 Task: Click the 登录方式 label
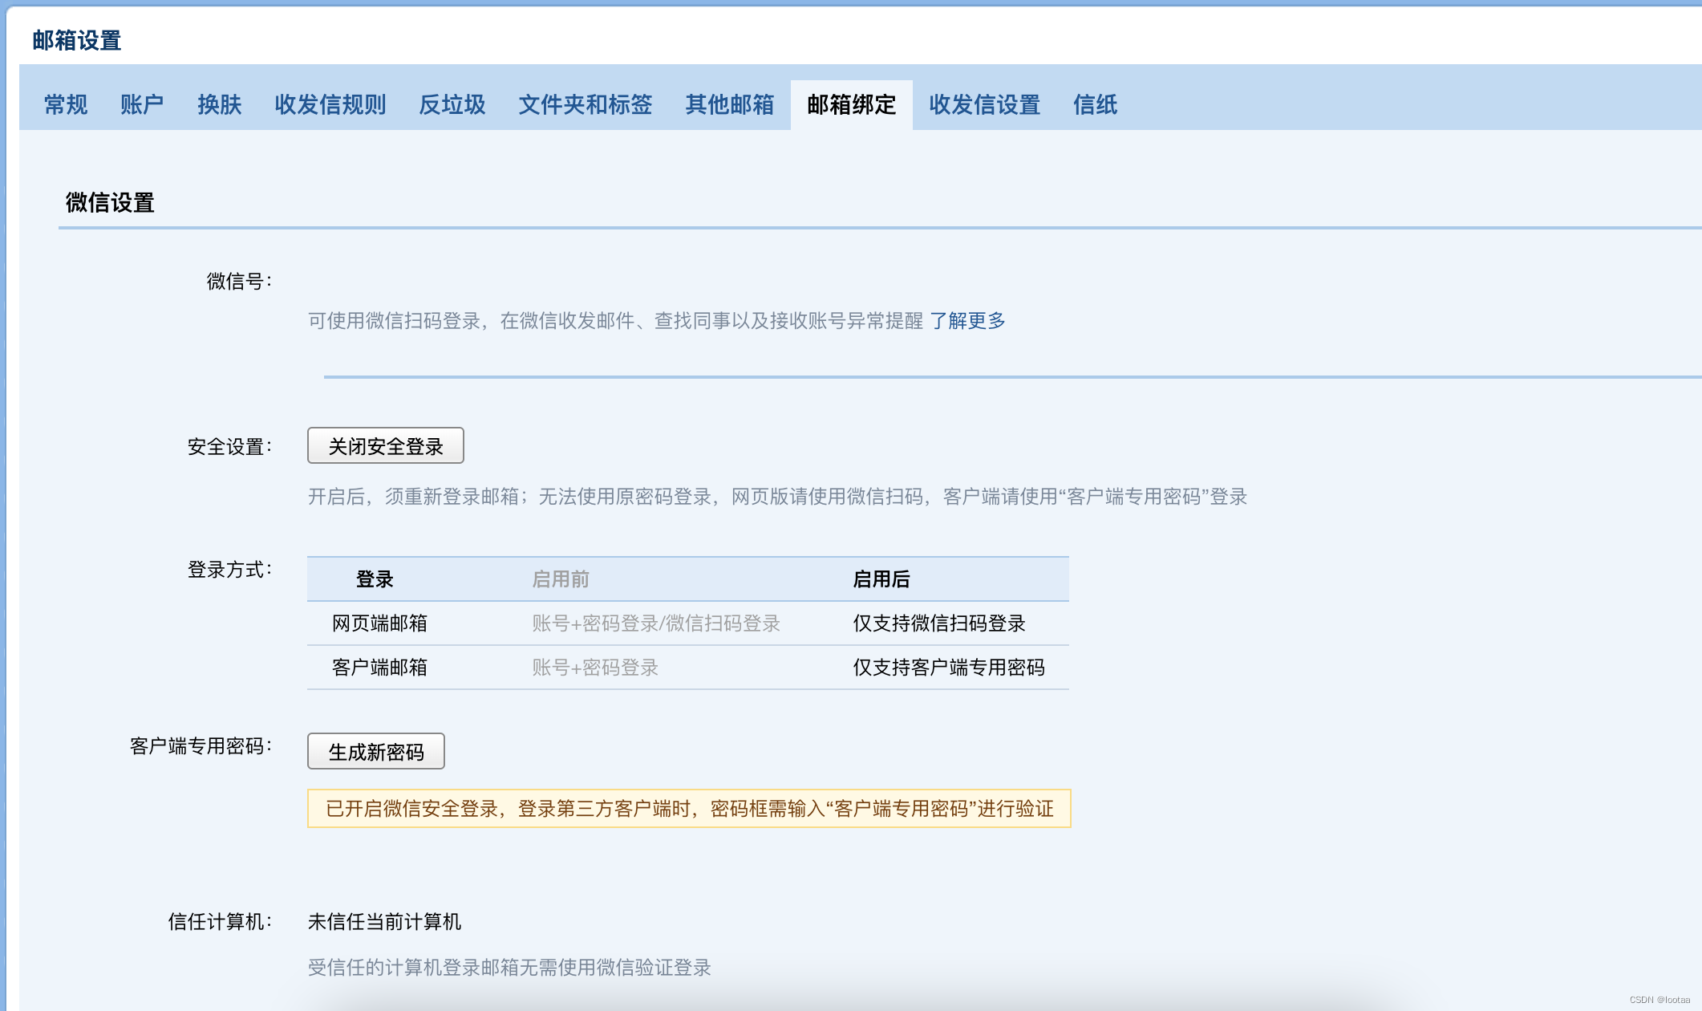229,570
